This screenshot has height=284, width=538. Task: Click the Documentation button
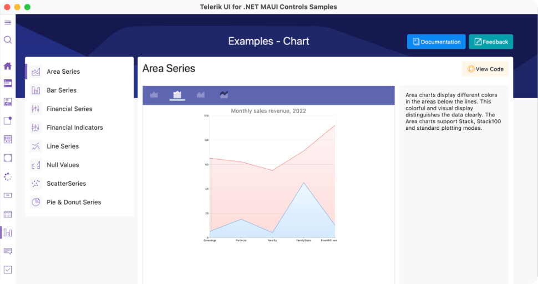pyautogui.click(x=436, y=42)
